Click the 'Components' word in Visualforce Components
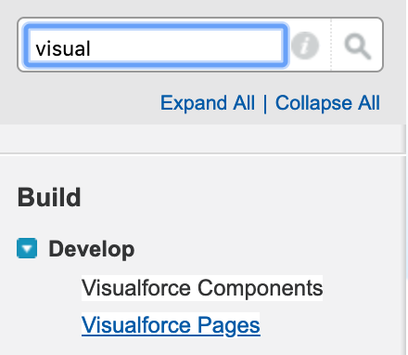The image size is (408, 355). click(x=260, y=288)
